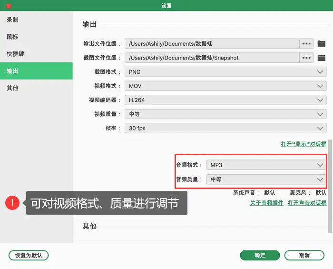Click 系统声音 默认 value
This screenshot has width=333, height=269.
click(x=270, y=193)
